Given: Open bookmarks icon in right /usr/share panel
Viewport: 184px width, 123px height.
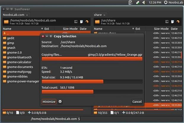Looking at the screenshot, I should pos(172,22).
